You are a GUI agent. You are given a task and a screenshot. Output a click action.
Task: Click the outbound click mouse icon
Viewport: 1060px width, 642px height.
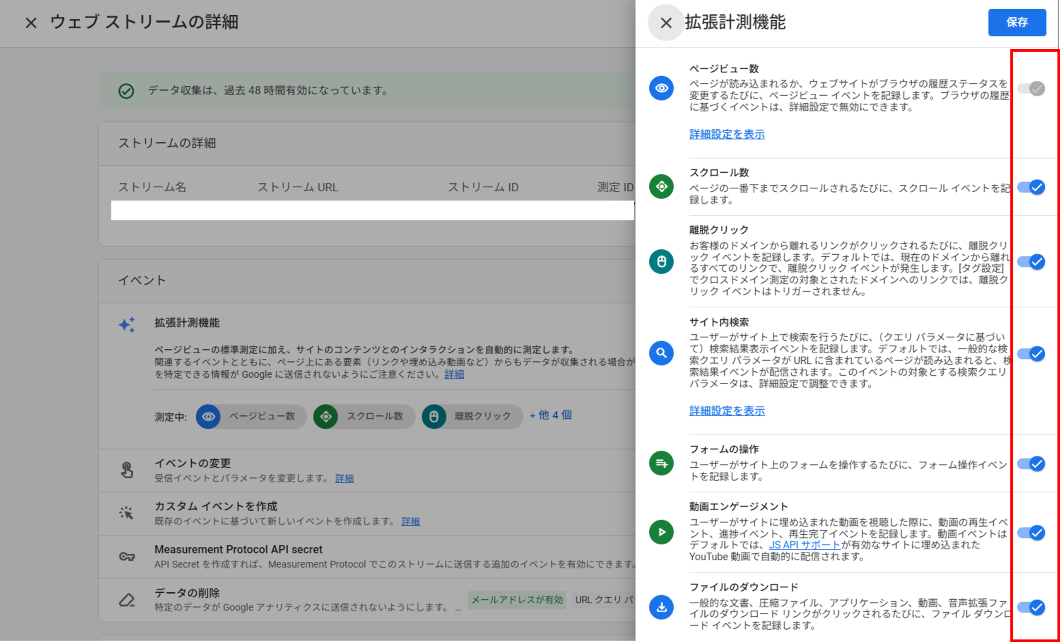coord(661,261)
